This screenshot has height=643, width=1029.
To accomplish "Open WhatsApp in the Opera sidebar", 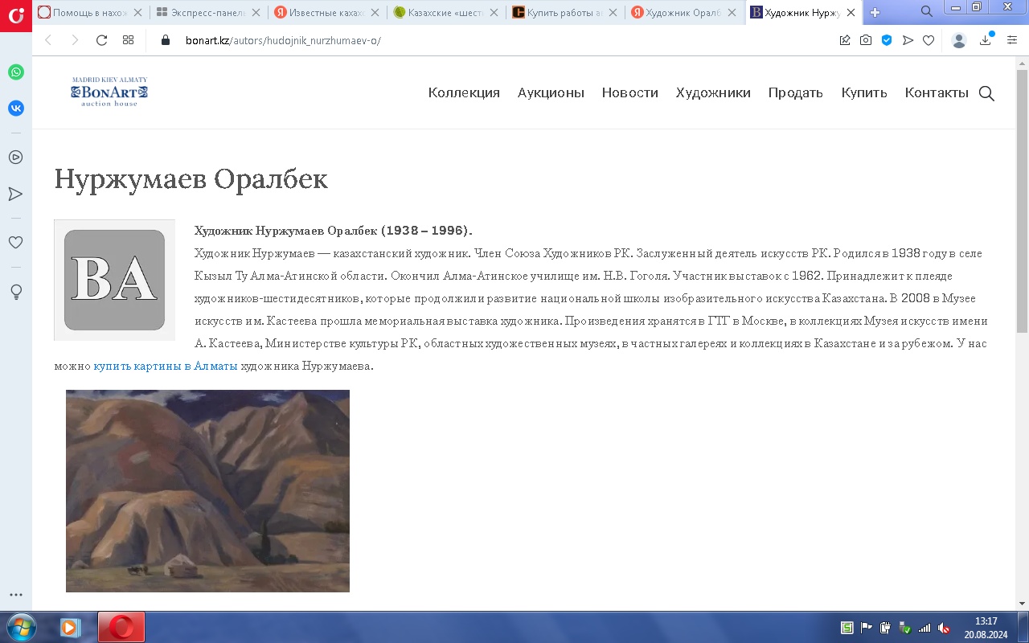I will [16, 72].
